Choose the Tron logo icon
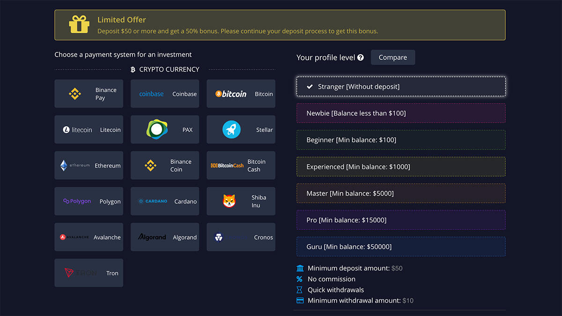The height and width of the screenshot is (316, 562). pos(69,273)
